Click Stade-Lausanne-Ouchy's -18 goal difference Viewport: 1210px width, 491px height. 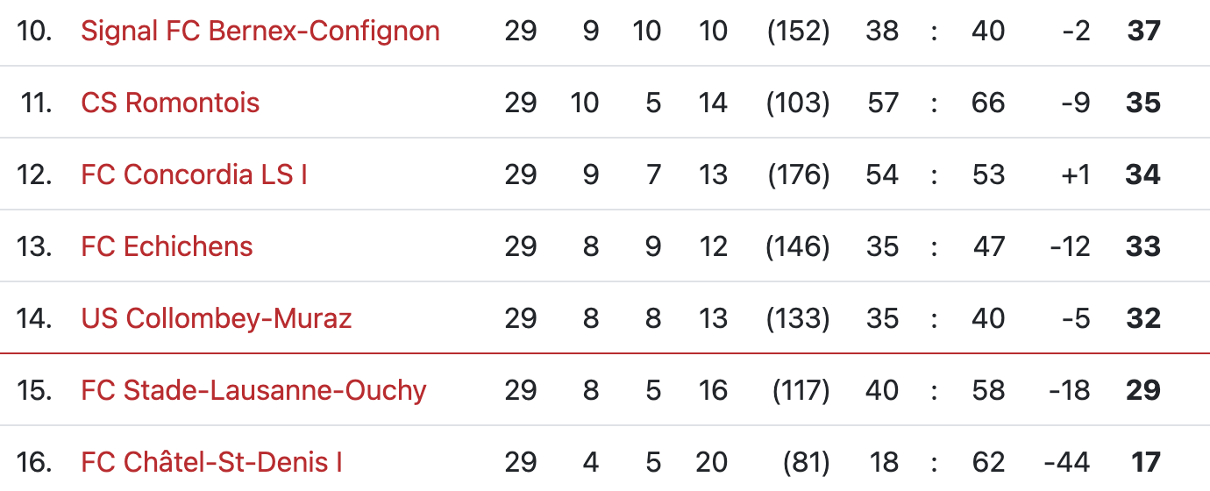(x=1070, y=390)
